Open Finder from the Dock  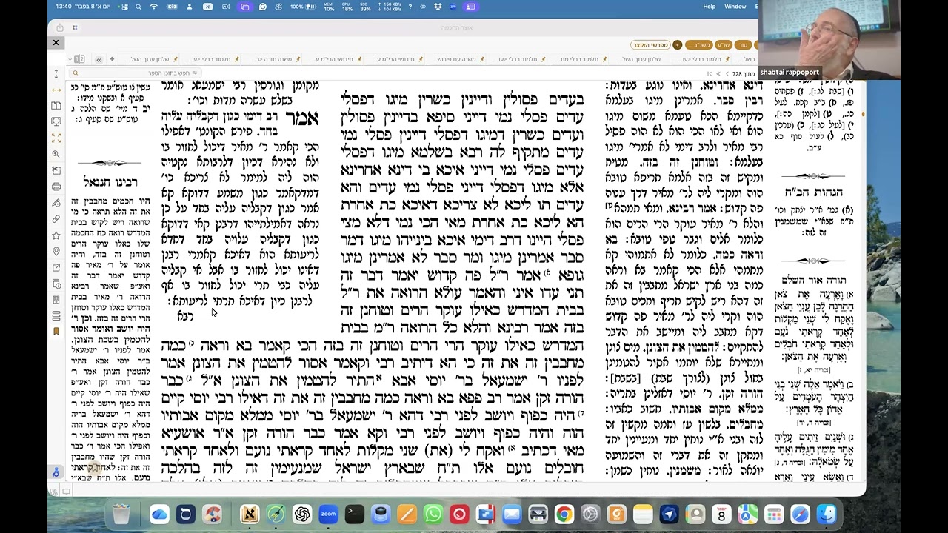(827, 514)
